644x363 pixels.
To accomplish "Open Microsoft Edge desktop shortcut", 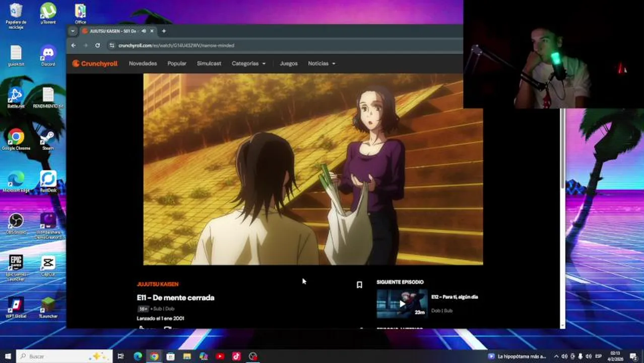I will [x=16, y=181].
